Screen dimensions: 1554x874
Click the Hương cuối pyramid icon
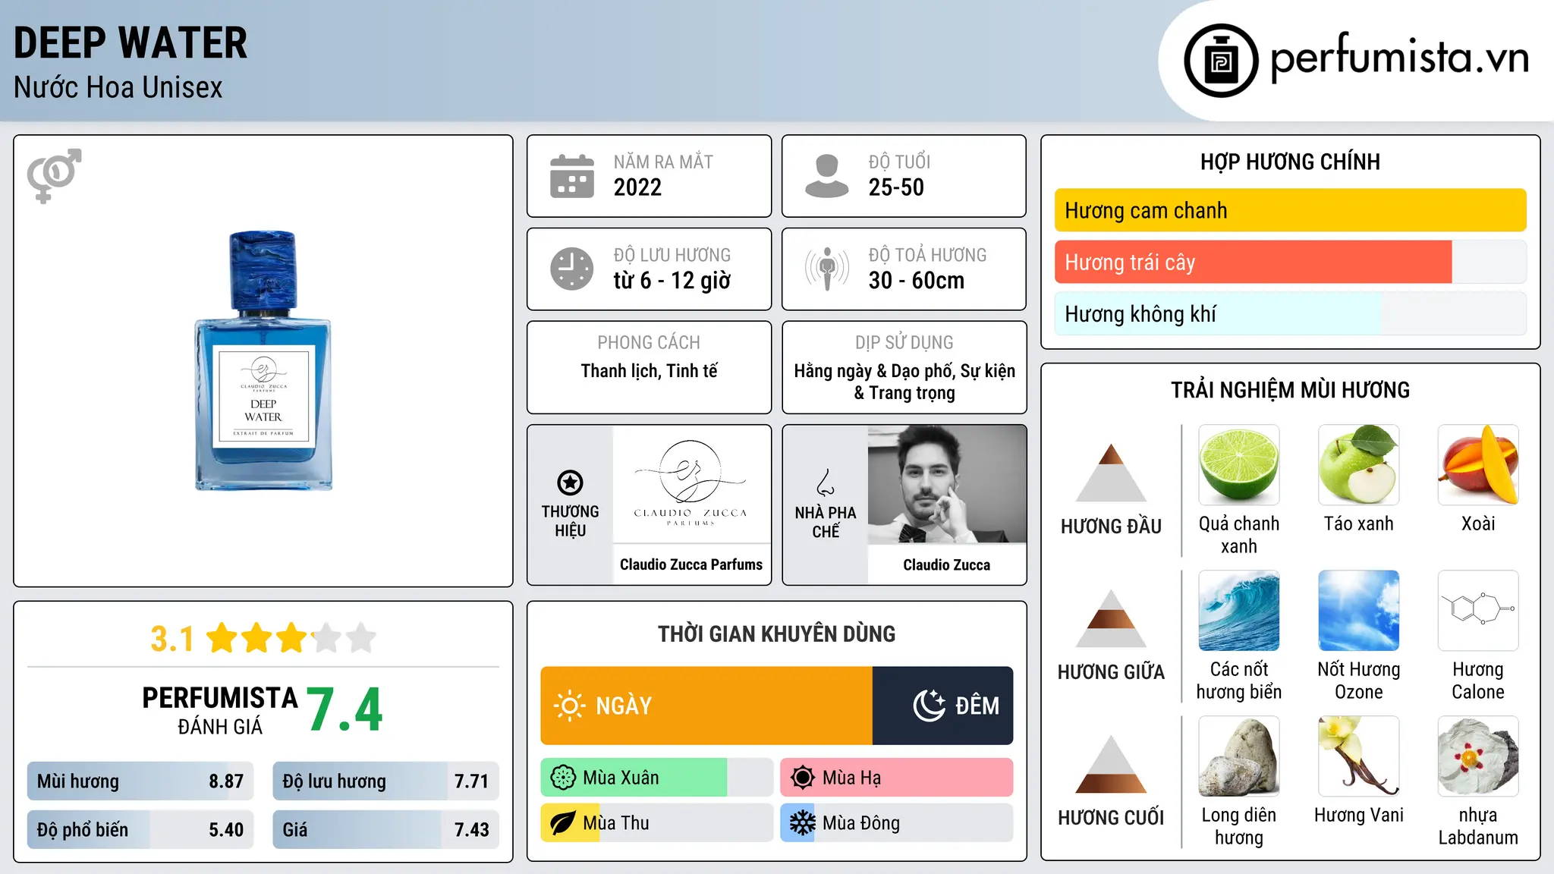point(1111,764)
